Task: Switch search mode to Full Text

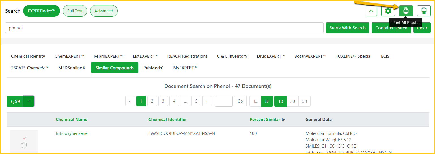Action: coord(75,11)
